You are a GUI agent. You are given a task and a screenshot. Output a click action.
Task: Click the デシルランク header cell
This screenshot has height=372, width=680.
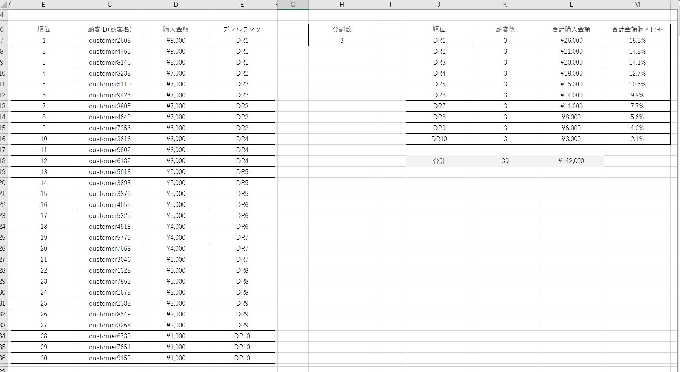(x=242, y=29)
